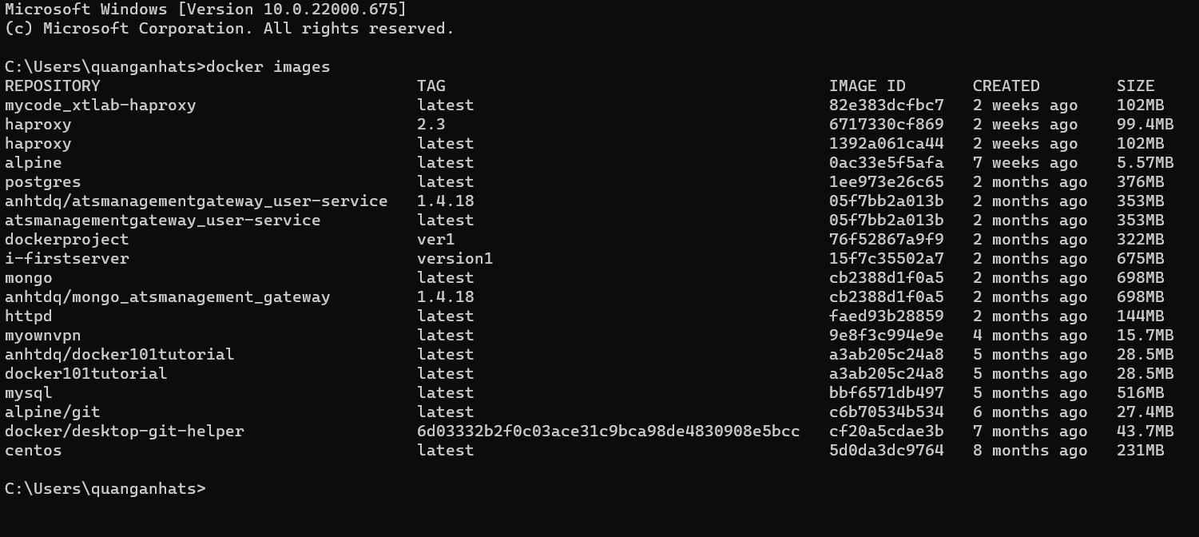Click the long docker/desktop-git-helper tag hash
This screenshot has width=1199, height=537.
coord(608,432)
